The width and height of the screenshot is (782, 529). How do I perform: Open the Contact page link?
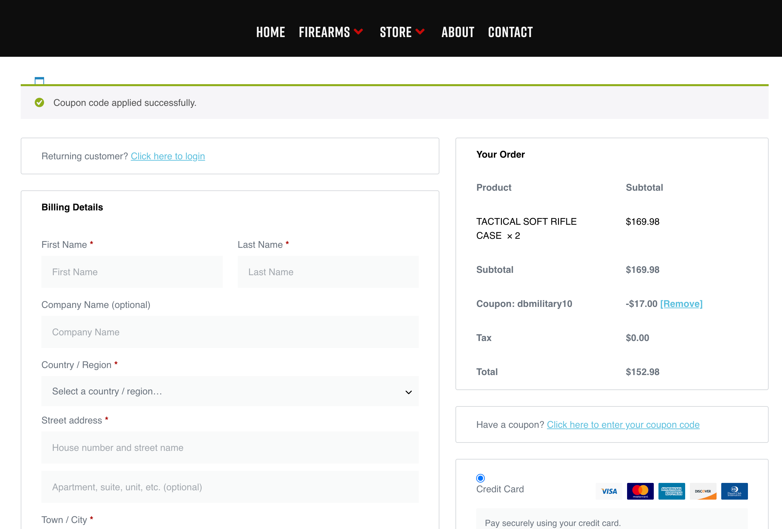tap(510, 32)
